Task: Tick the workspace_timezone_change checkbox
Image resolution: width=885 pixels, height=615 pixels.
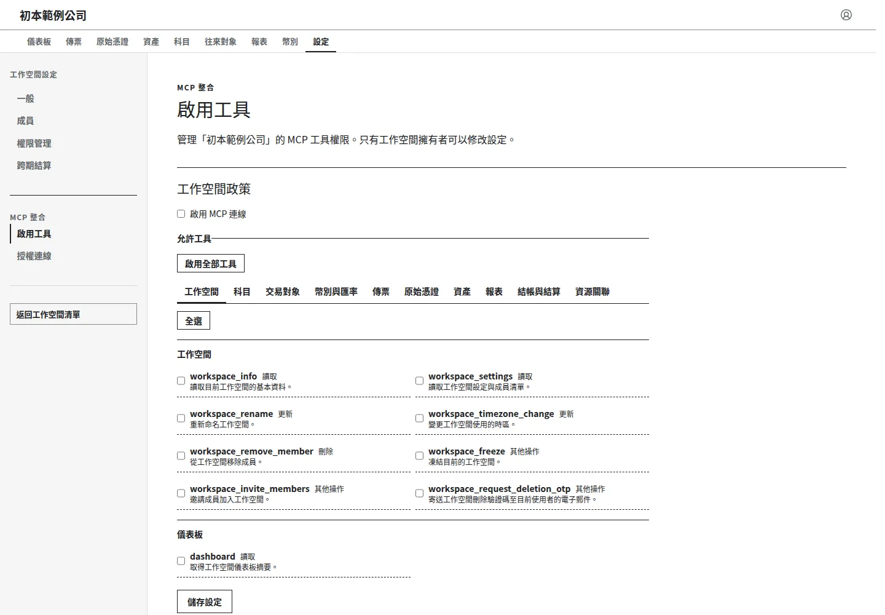Action: (x=419, y=418)
